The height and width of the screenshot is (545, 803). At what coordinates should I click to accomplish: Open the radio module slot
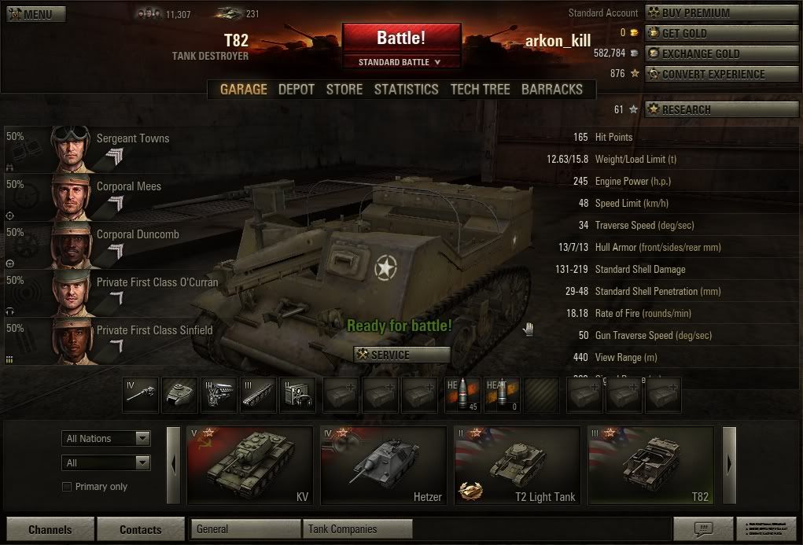297,395
